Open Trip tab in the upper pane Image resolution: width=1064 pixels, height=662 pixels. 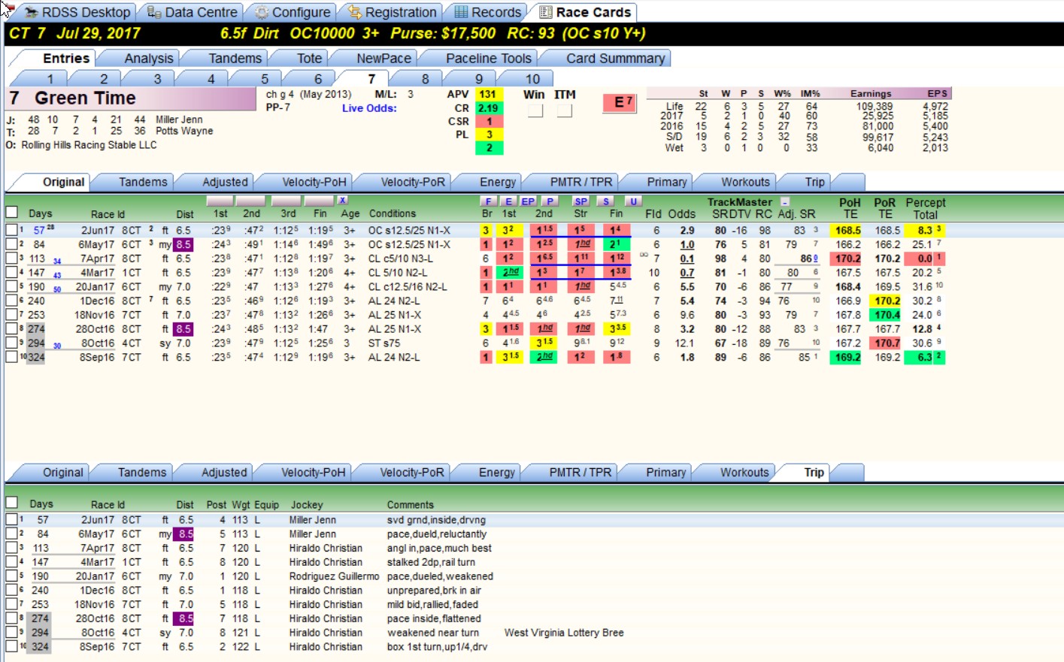814,182
